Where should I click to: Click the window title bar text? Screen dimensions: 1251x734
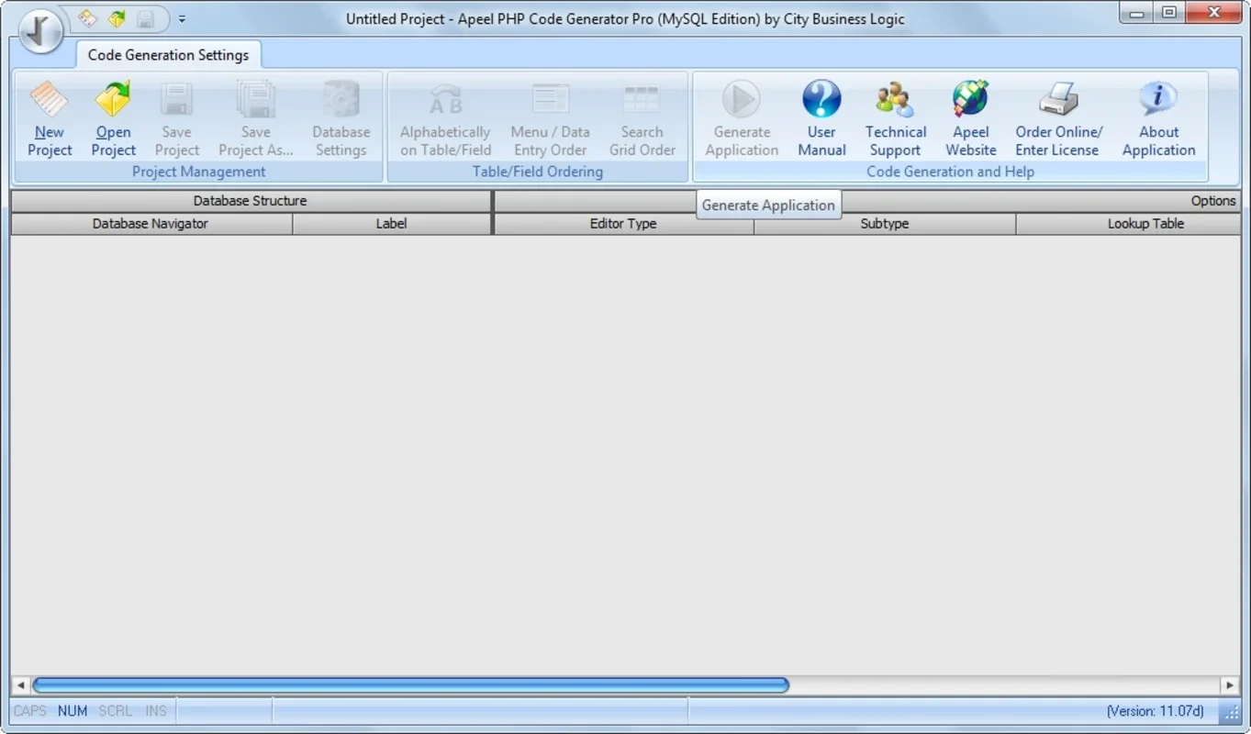(x=625, y=18)
